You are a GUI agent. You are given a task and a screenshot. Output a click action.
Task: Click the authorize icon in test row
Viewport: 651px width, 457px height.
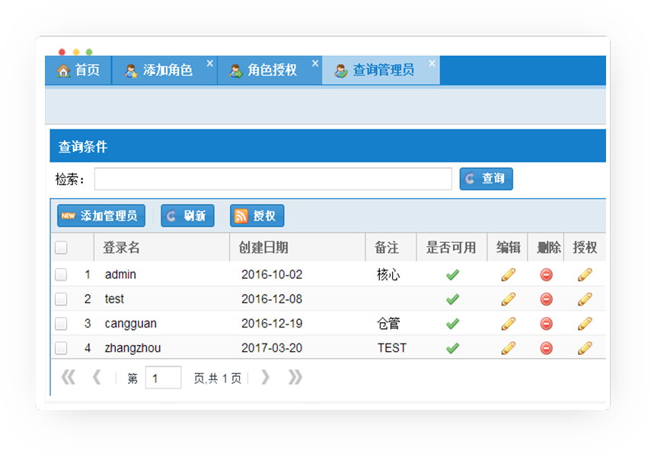click(585, 299)
